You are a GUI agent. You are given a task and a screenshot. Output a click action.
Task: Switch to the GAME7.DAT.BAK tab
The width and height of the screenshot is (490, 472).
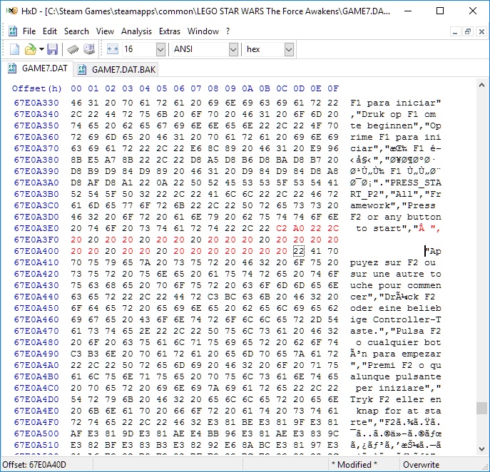click(116, 69)
